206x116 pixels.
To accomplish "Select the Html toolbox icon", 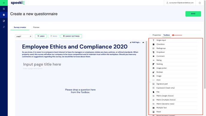I will 153,80.
